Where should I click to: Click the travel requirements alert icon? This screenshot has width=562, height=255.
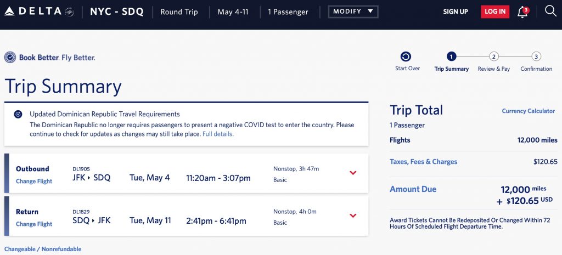(x=18, y=115)
